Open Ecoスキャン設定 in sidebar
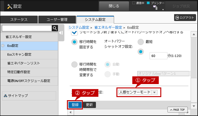Screen dimensions: 198x116 point(29,55)
